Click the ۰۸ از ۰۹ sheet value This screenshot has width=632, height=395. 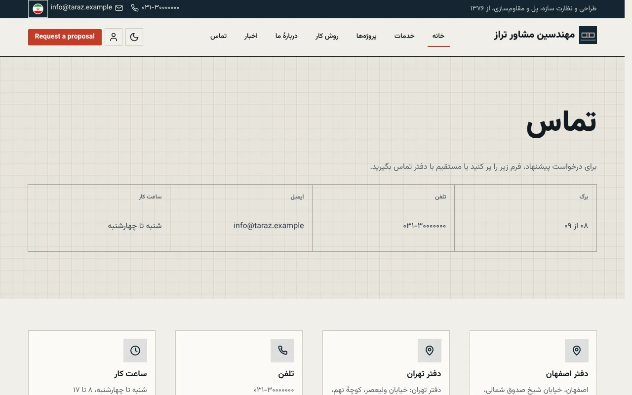tap(576, 226)
